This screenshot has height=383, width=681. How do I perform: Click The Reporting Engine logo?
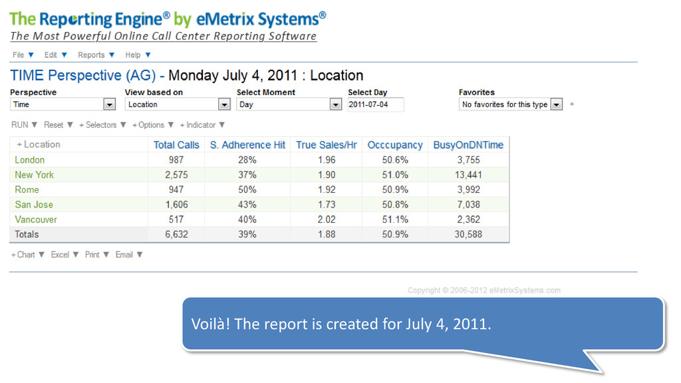tap(168, 19)
